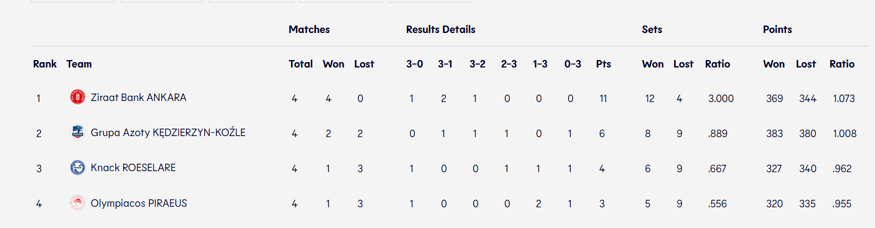Click the Rank column header

coord(45,64)
